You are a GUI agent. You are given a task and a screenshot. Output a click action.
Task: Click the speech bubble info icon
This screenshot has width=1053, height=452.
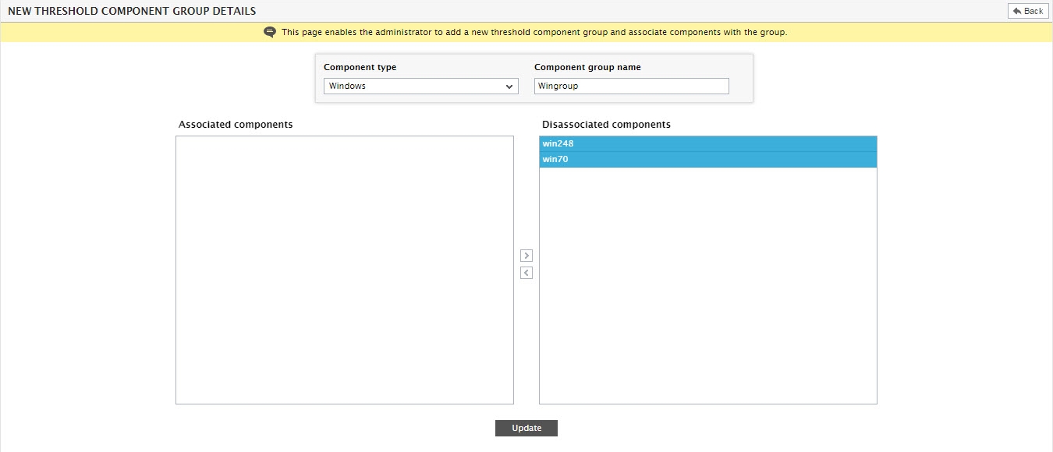pyautogui.click(x=270, y=32)
